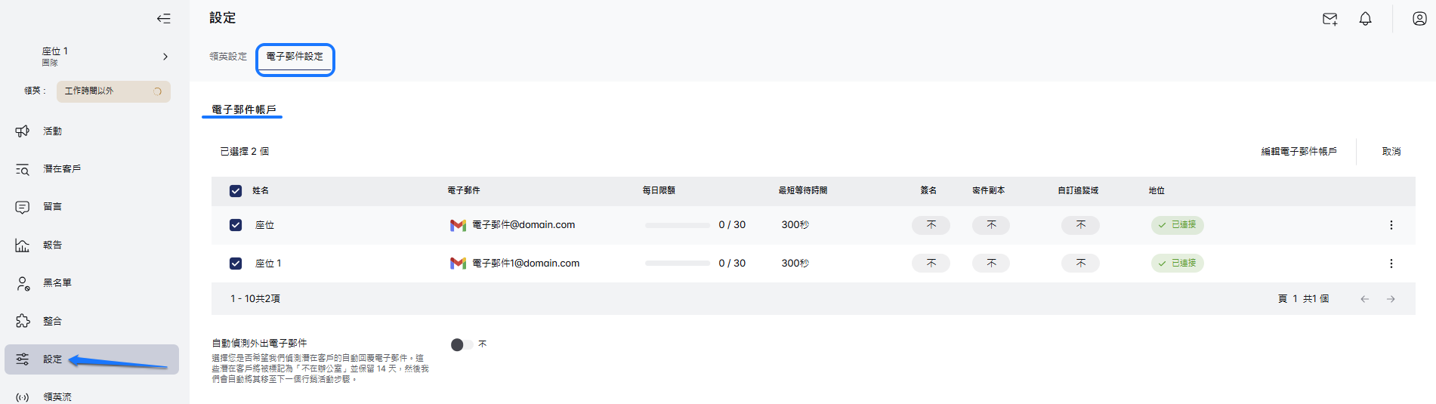Expand the 座位 1 team selector chevron
Screen dimensions: 1436x404
point(165,57)
